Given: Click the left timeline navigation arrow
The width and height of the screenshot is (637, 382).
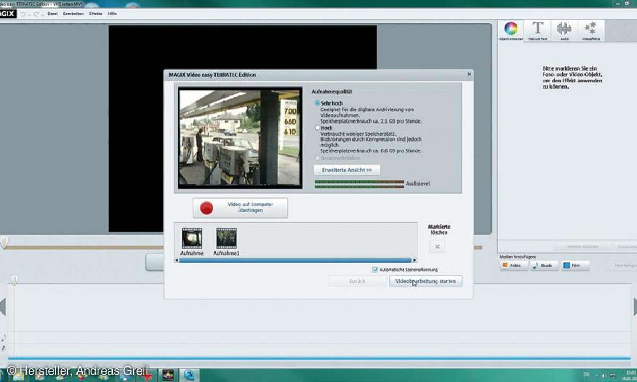Looking at the screenshot, I should point(3,307).
